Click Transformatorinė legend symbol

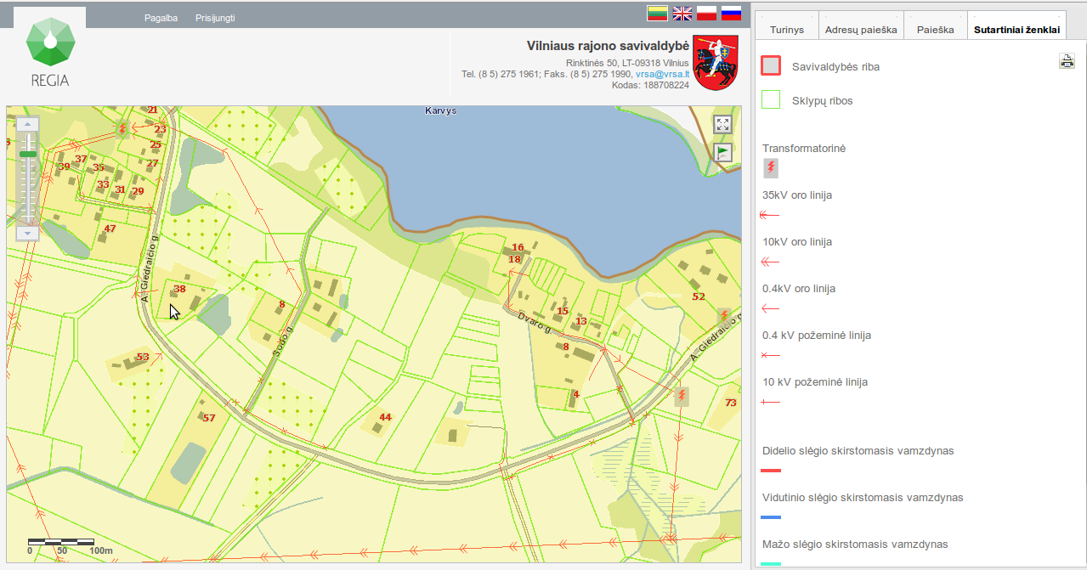(x=771, y=167)
